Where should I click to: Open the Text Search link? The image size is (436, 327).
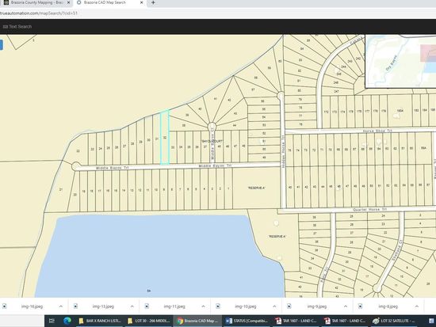point(17,27)
